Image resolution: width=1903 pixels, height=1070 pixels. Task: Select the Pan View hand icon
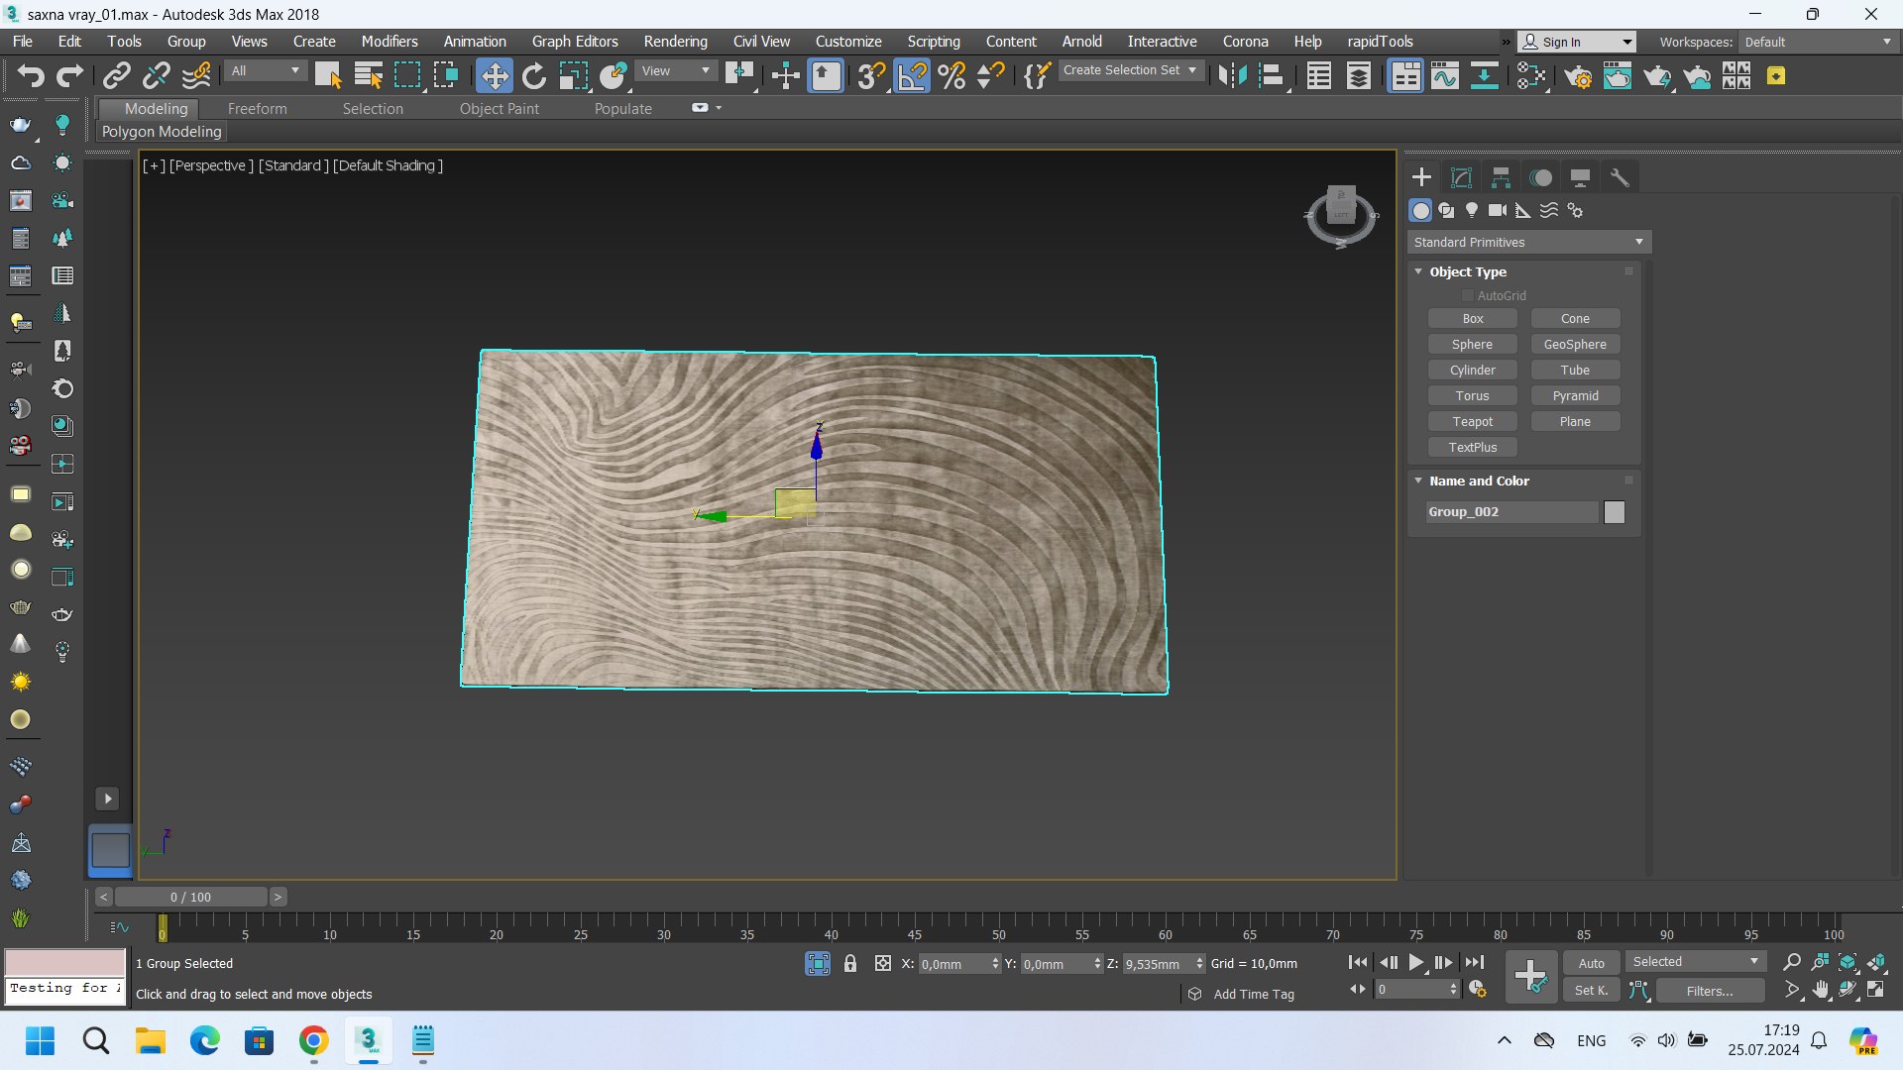pyautogui.click(x=1821, y=990)
